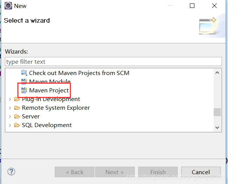Select Check out Maven Projects from SCM

79,73
